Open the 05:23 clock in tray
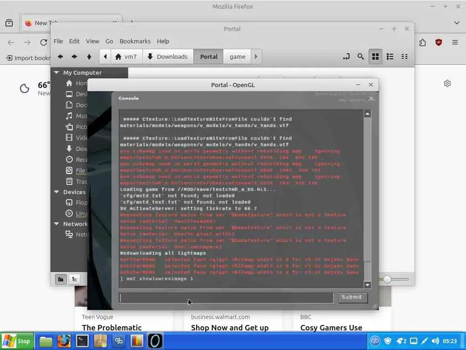This screenshot has width=466, height=350. 450,341
